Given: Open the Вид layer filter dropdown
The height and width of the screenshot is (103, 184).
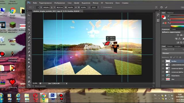Looking at the screenshot, I should pos(168,49).
